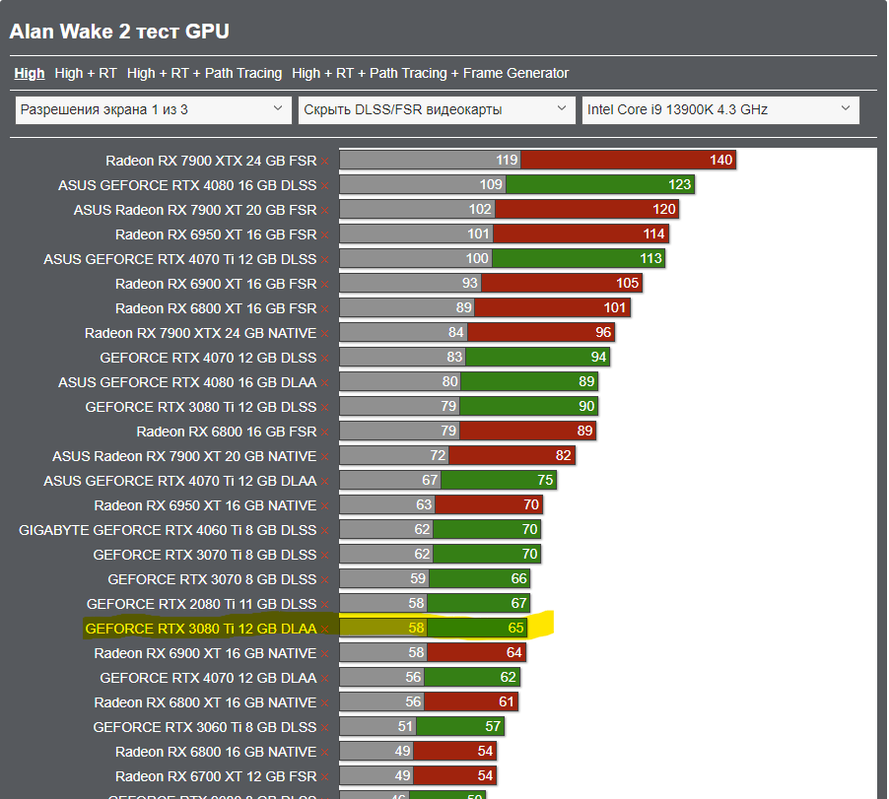This screenshot has width=889, height=799.
Task: Click label Radeon RX 6700 XT 12 GB FSR
Action: click(216, 777)
